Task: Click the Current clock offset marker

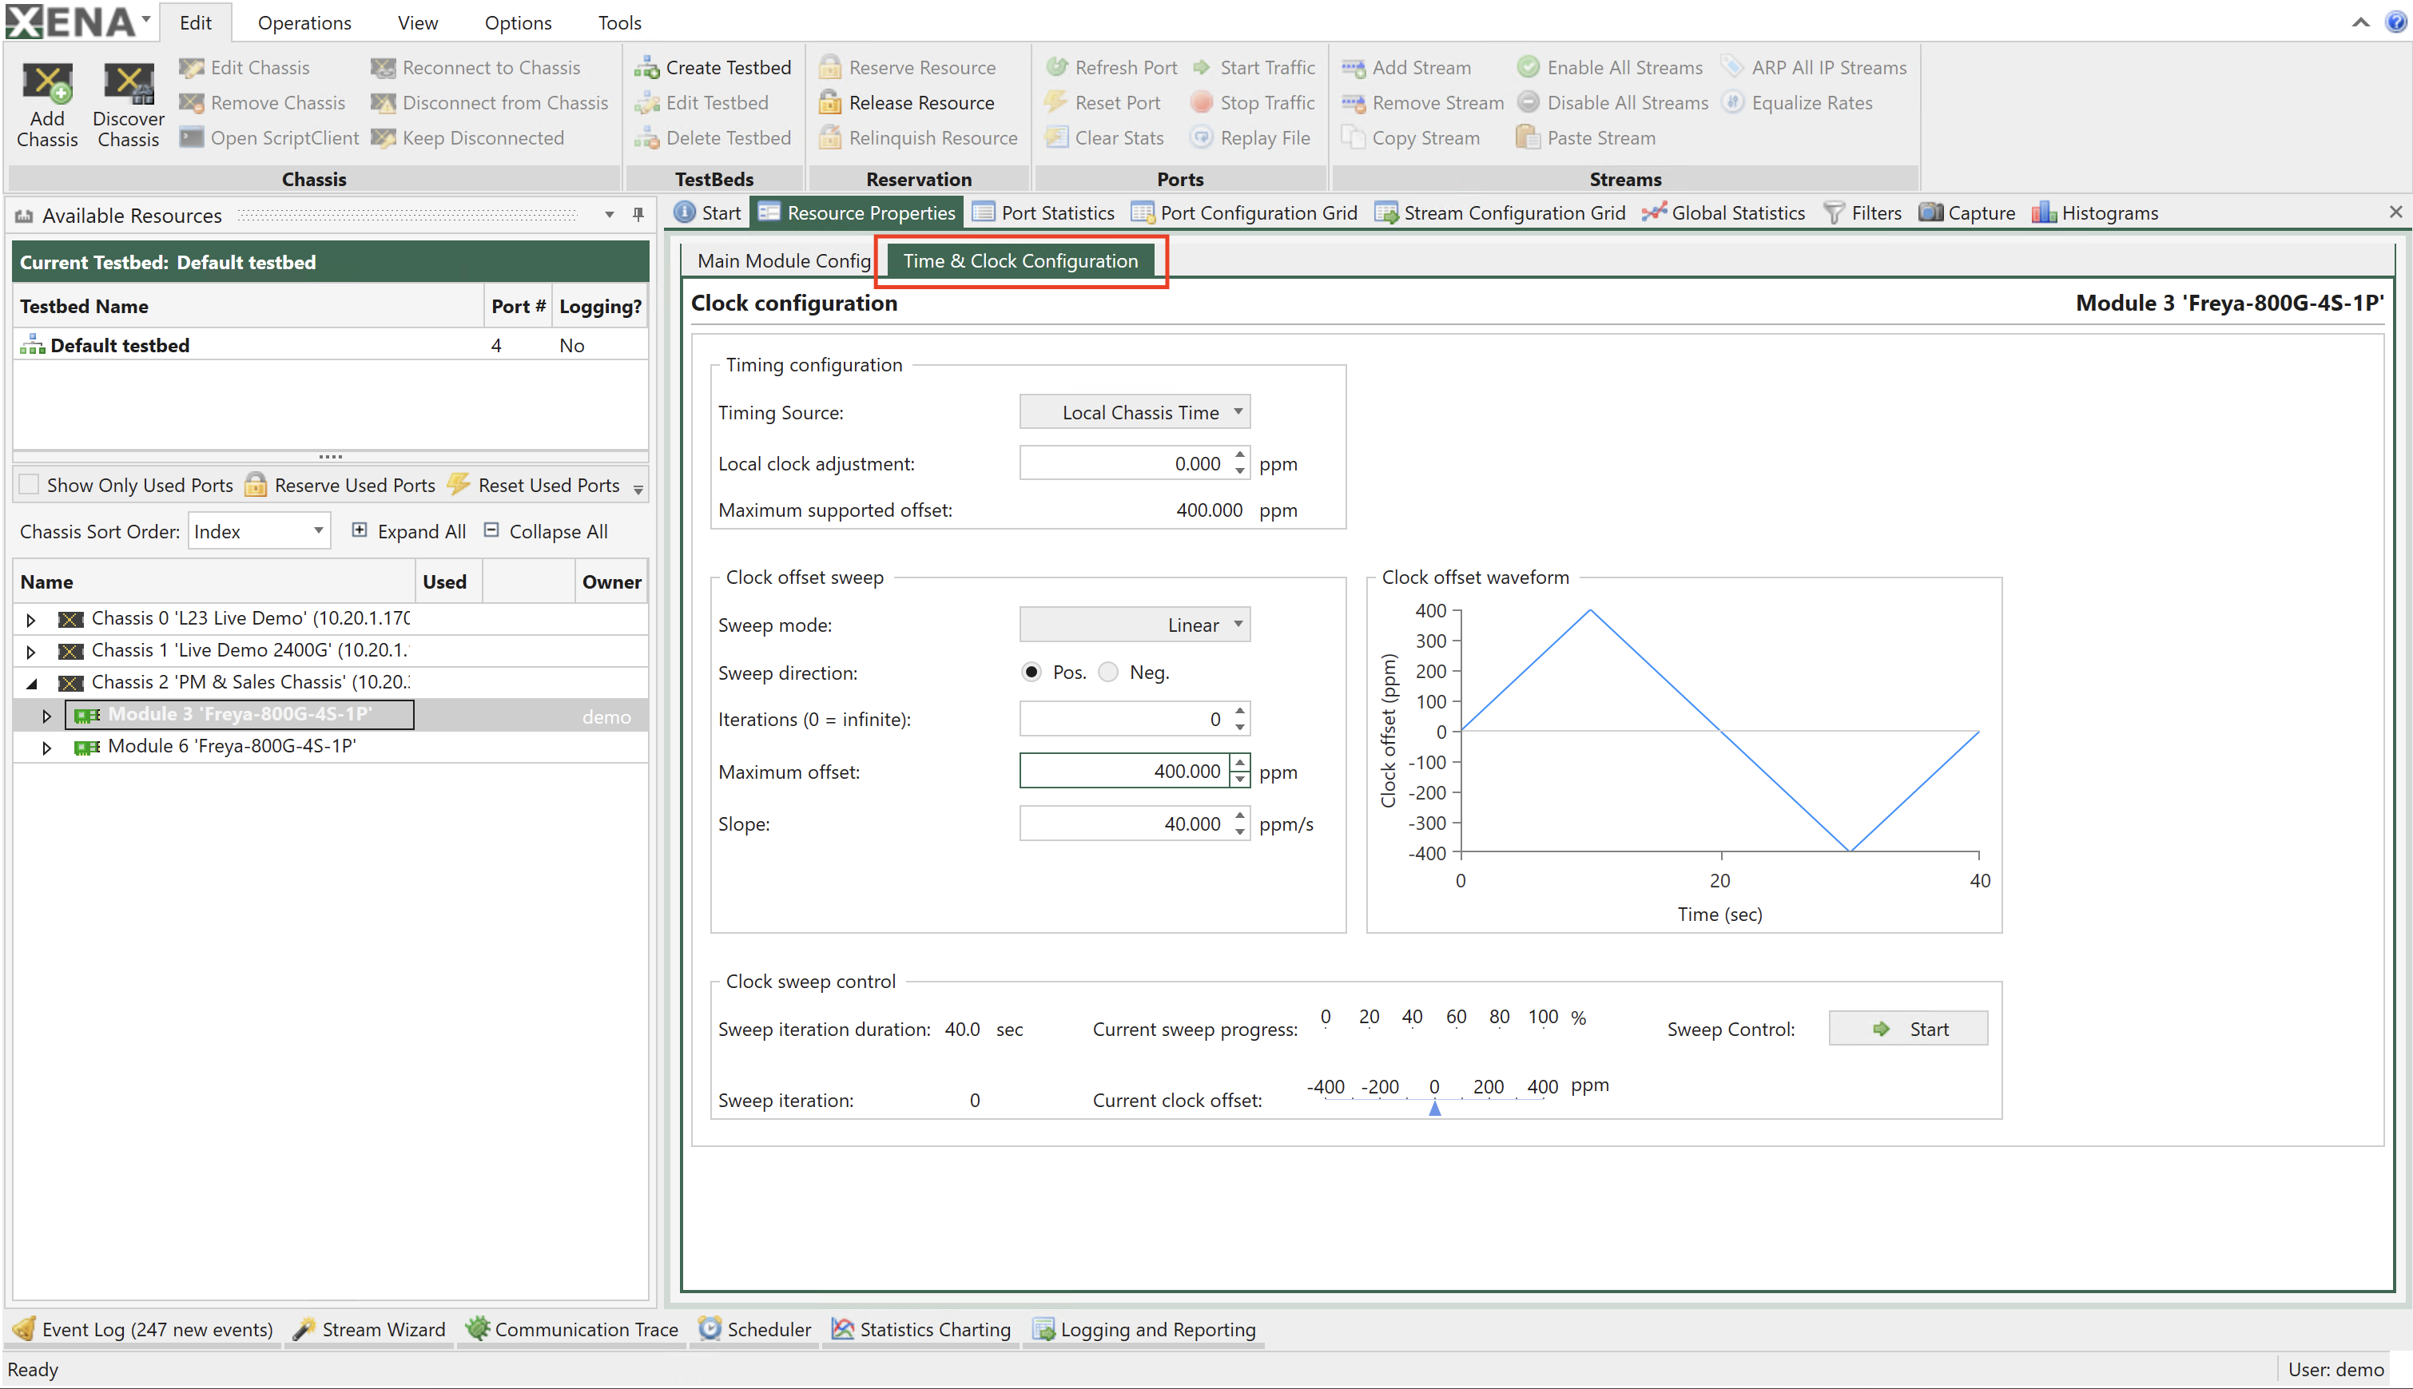Action: 1433,1109
